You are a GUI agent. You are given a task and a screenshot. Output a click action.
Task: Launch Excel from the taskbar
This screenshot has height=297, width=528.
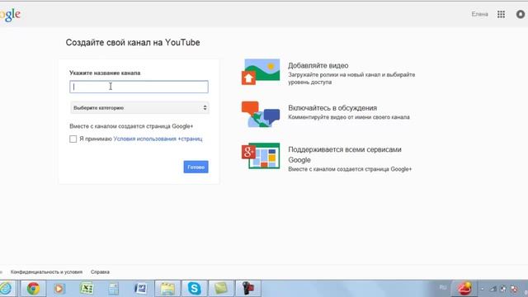click(x=87, y=289)
